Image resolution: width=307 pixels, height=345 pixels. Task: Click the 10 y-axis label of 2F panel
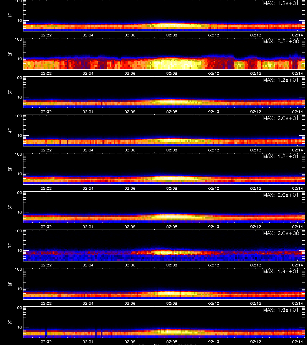pos(20,59)
